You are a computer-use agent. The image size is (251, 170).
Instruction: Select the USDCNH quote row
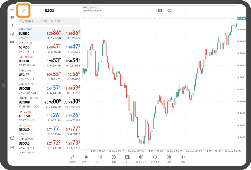pos(49,88)
